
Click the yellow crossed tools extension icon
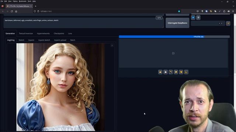[x=211, y=11]
